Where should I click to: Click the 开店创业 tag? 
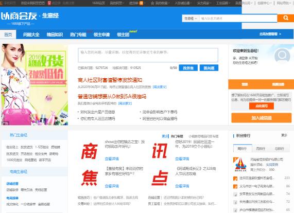pyautogui.click(x=27, y=154)
